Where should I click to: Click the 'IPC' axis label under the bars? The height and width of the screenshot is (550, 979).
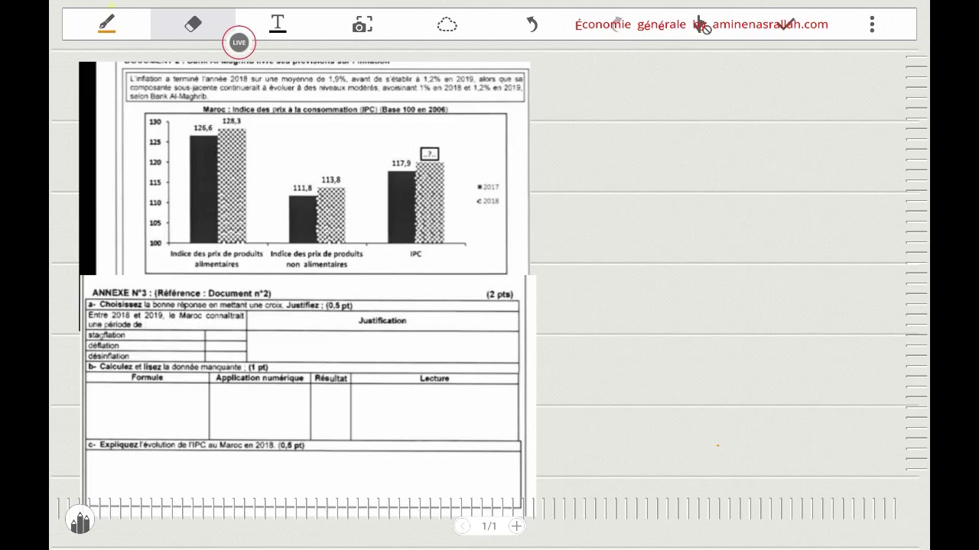pos(415,254)
